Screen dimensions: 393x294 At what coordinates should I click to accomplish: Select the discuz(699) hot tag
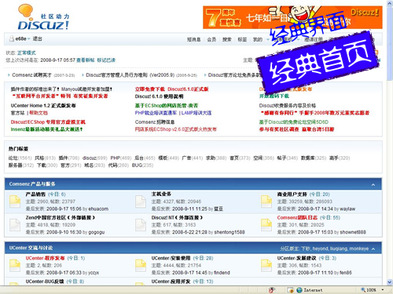[95, 158]
